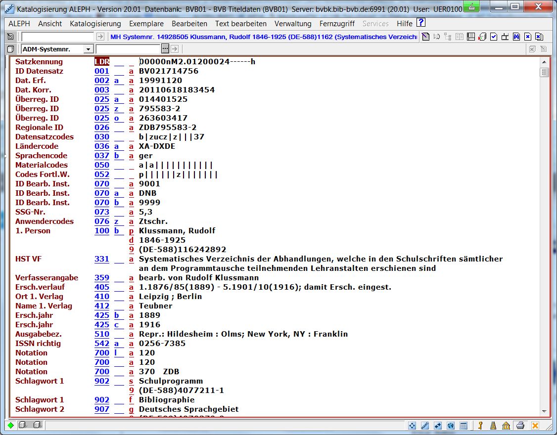This screenshot has height=435, width=557.
Task: Click the blue help question mark icon
Action: point(421,23)
